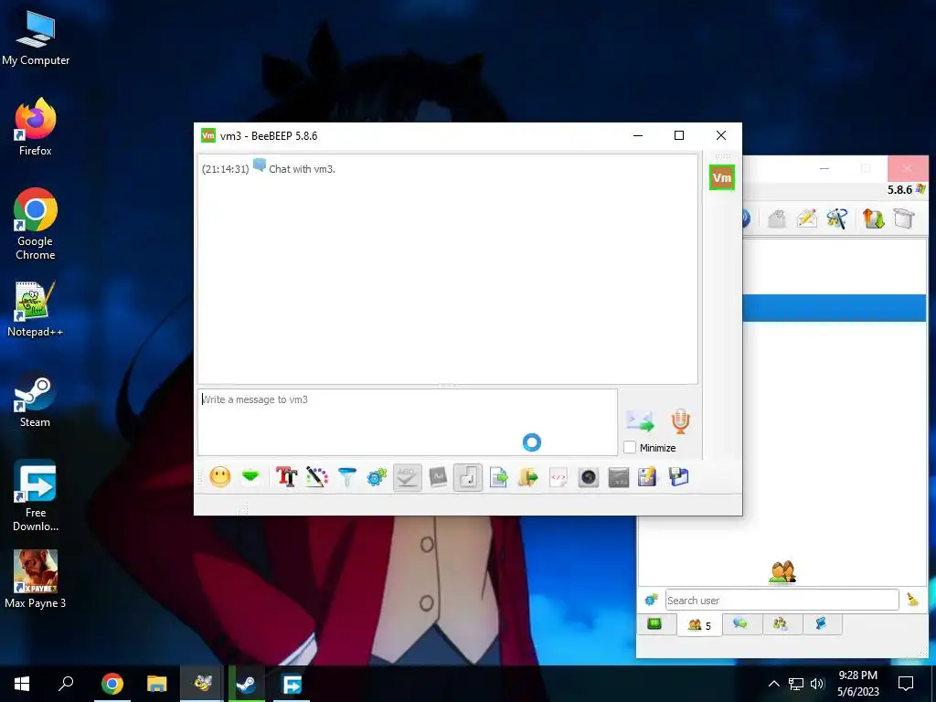This screenshot has width=936, height=702.
Task: Open the chat font selector (TT icon)
Action: [x=286, y=477]
